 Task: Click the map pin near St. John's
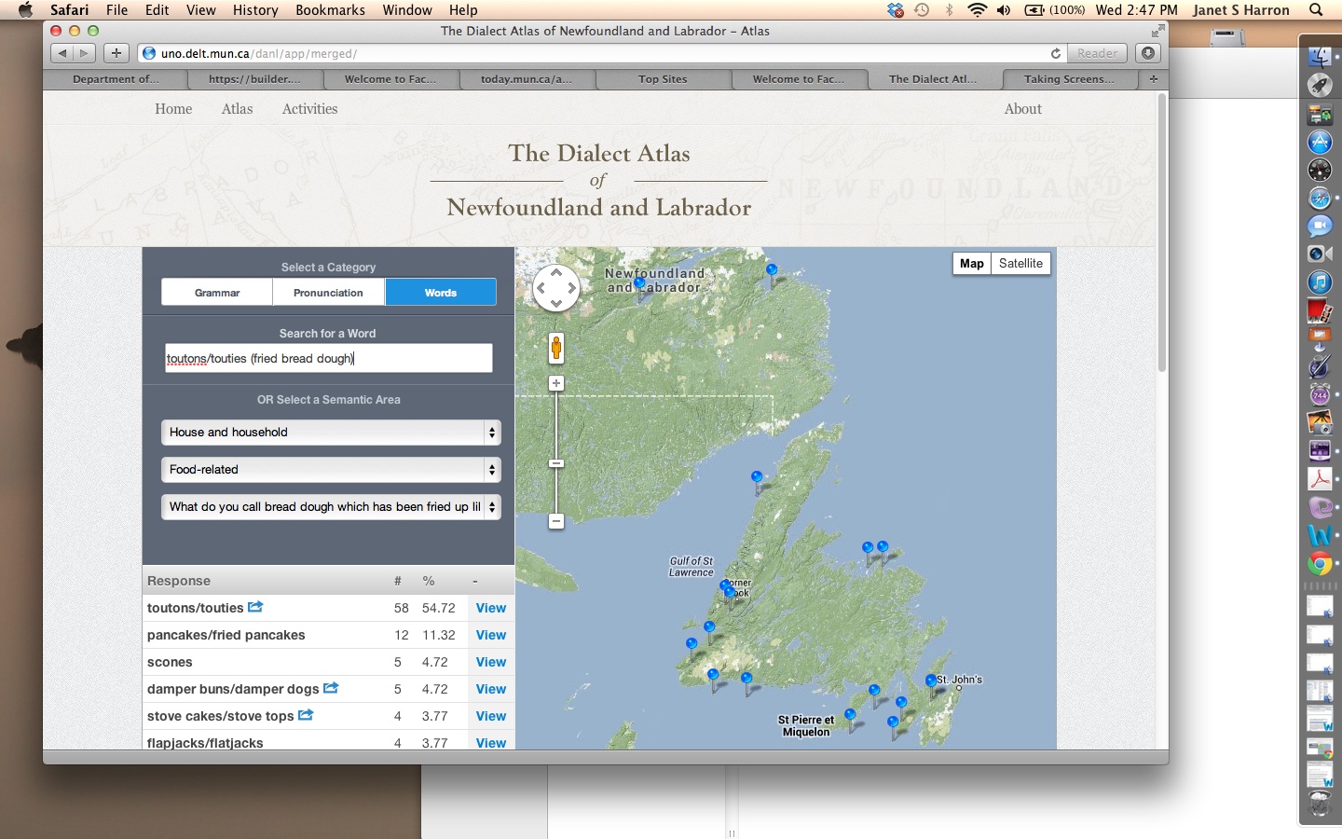(931, 683)
